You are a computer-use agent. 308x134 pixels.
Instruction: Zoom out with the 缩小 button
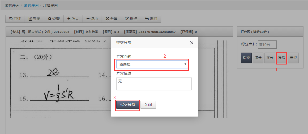coord(92,19)
